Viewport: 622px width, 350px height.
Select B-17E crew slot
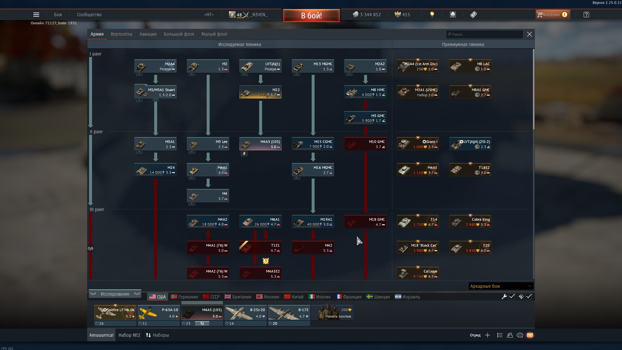(289, 312)
